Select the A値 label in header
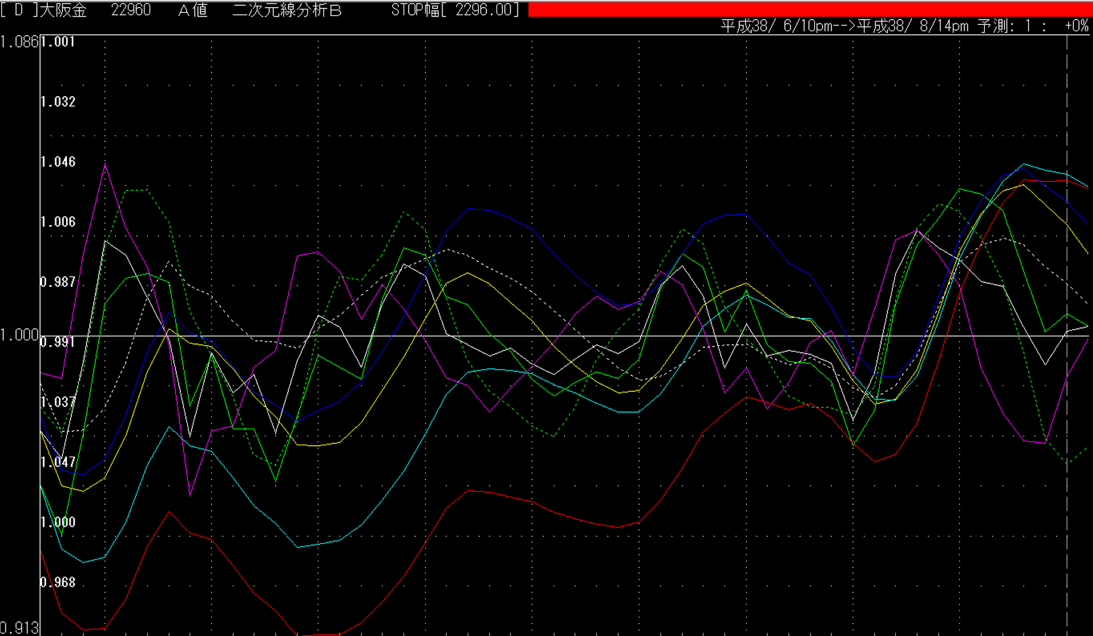 tap(193, 10)
